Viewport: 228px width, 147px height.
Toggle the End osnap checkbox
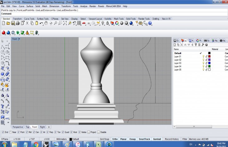pos(3,132)
